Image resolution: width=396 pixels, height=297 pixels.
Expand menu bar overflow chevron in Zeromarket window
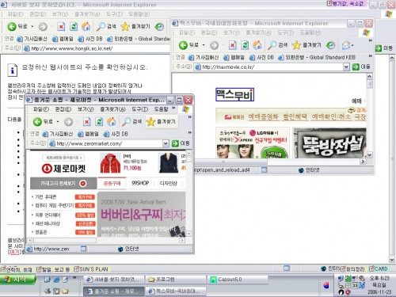[173, 108]
